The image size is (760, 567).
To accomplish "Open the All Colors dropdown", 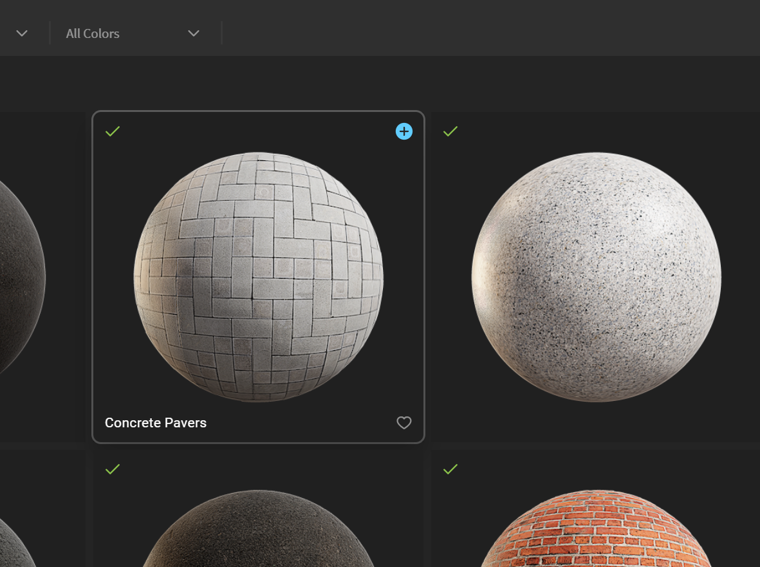I will coord(133,33).
